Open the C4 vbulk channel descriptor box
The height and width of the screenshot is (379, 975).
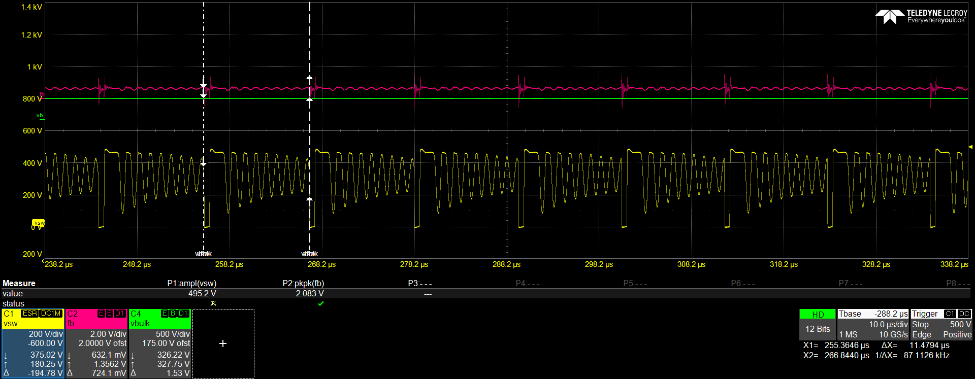[160, 343]
